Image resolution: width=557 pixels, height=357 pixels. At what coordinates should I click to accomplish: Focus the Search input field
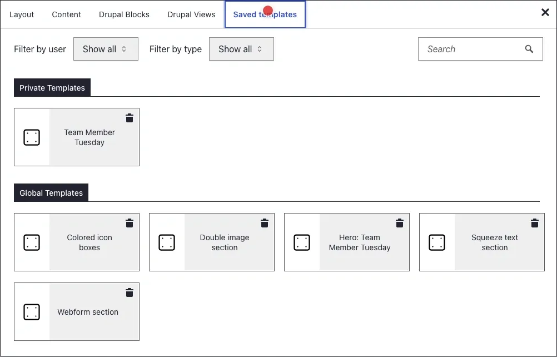[x=480, y=49]
